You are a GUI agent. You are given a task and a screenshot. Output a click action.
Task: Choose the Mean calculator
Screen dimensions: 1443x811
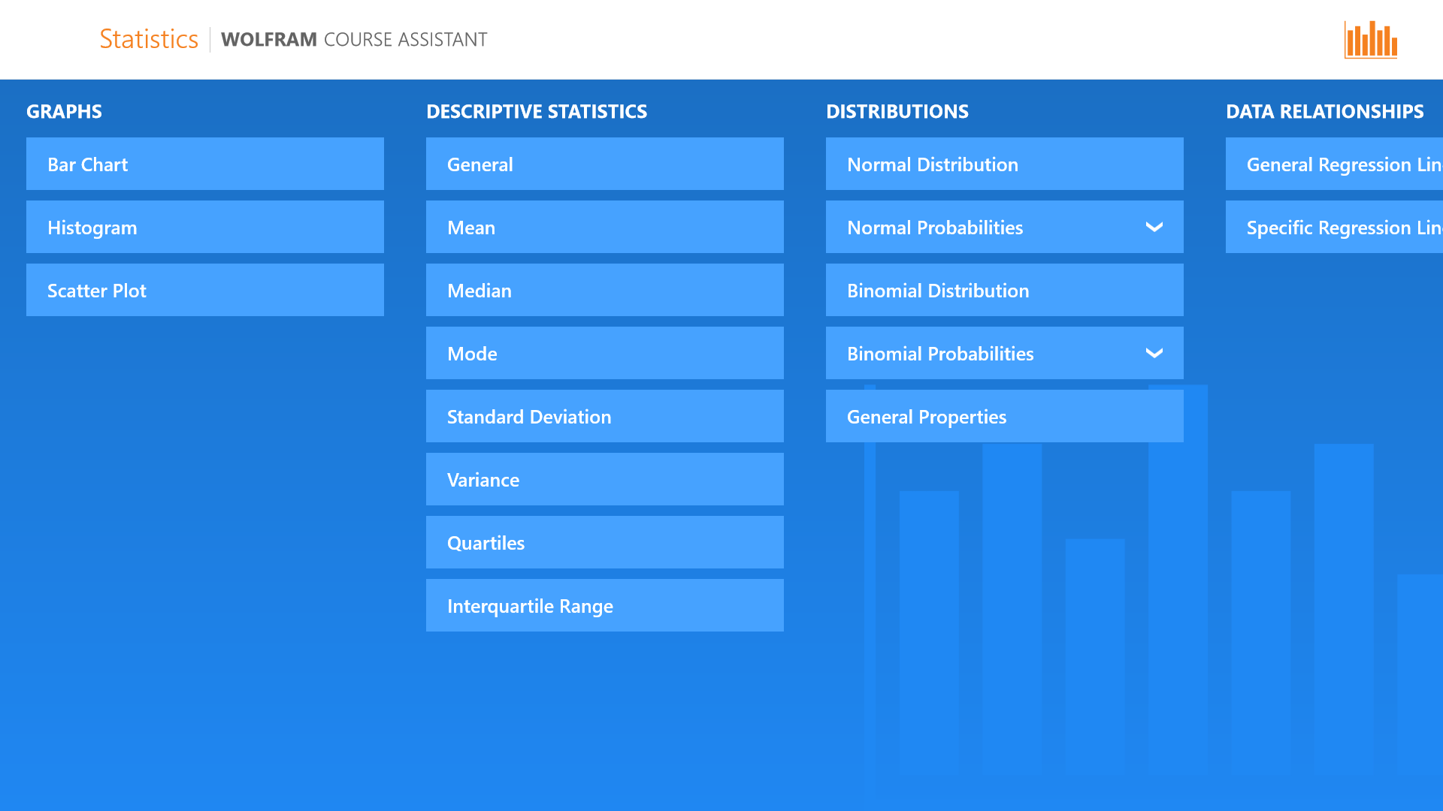(604, 227)
